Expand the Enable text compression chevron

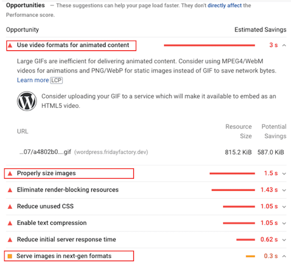click(x=284, y=223)
